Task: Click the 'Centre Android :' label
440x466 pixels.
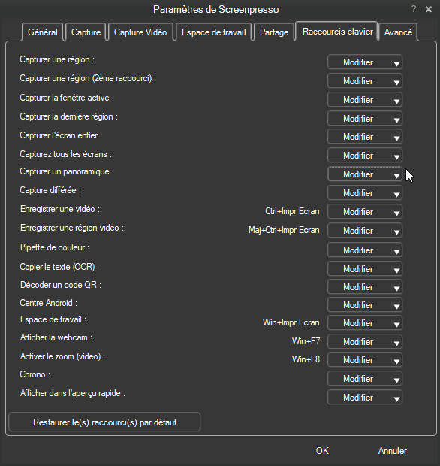Action: 48,303
